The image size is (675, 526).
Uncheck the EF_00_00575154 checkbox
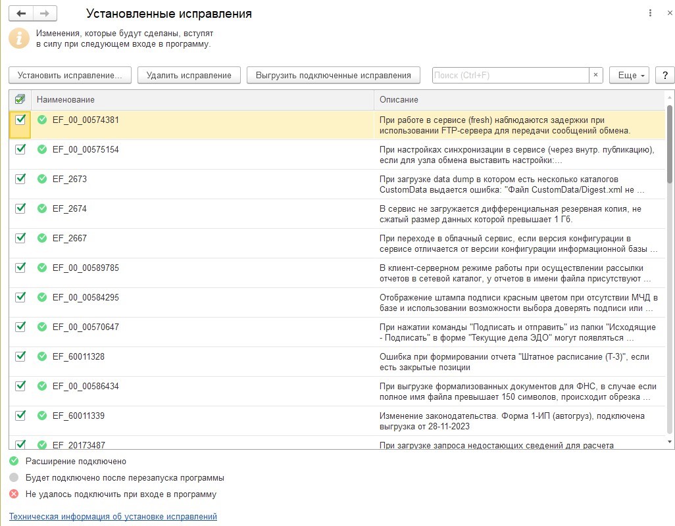pos(20,149)
